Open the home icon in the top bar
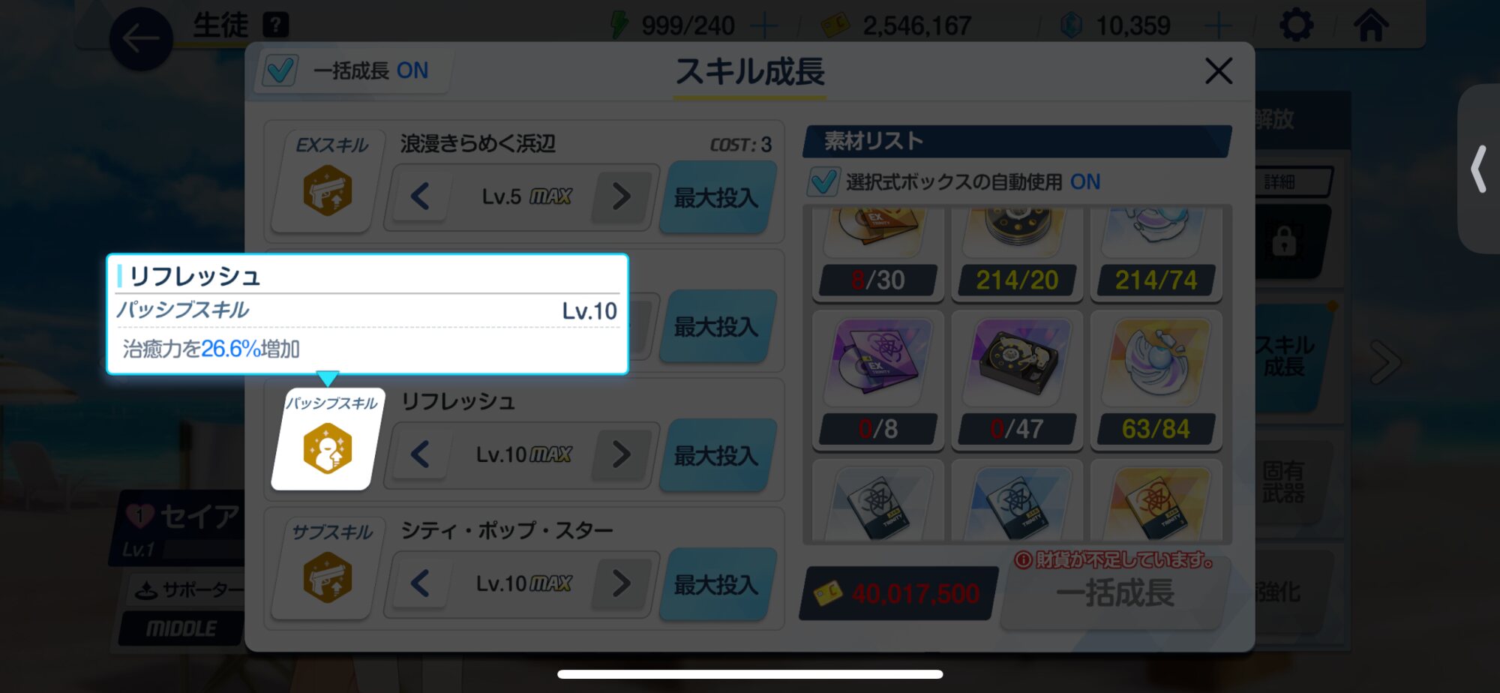This screenshot has height=693, width=1500. click(1370, 25)
